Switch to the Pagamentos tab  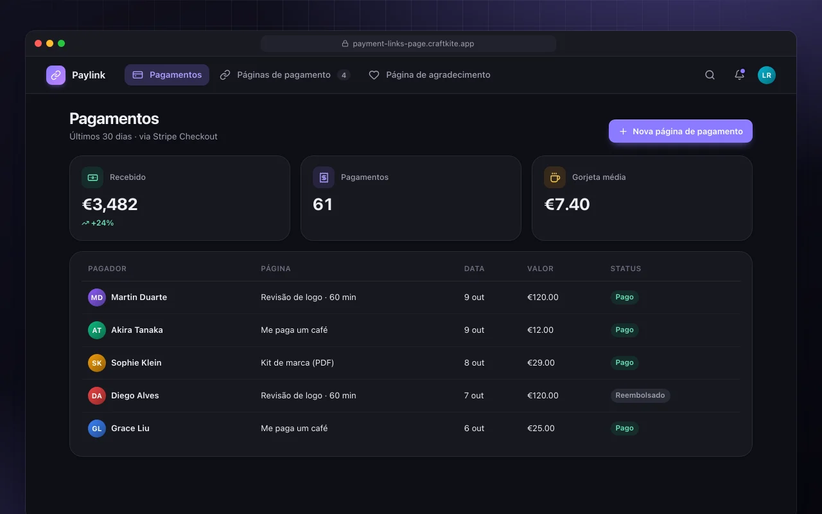point(167,75)
